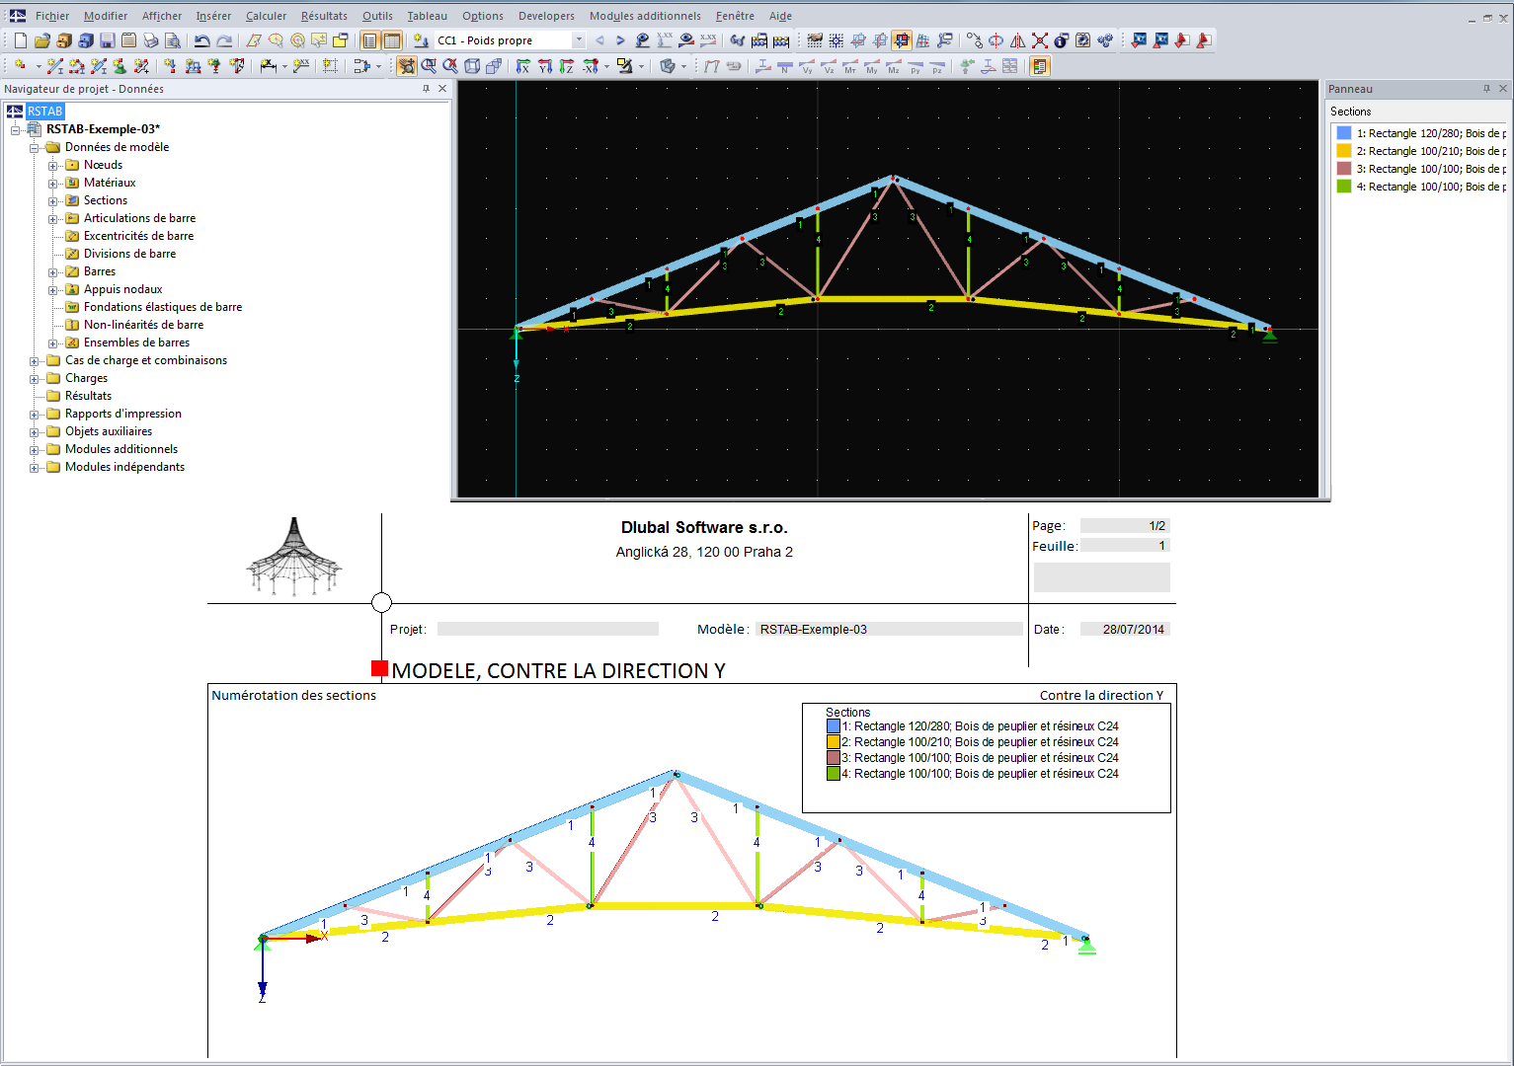This screenshot has width=1514, height=1066.
Task: Click the dimension line tool icon
Action: click(x=268, y=66)
